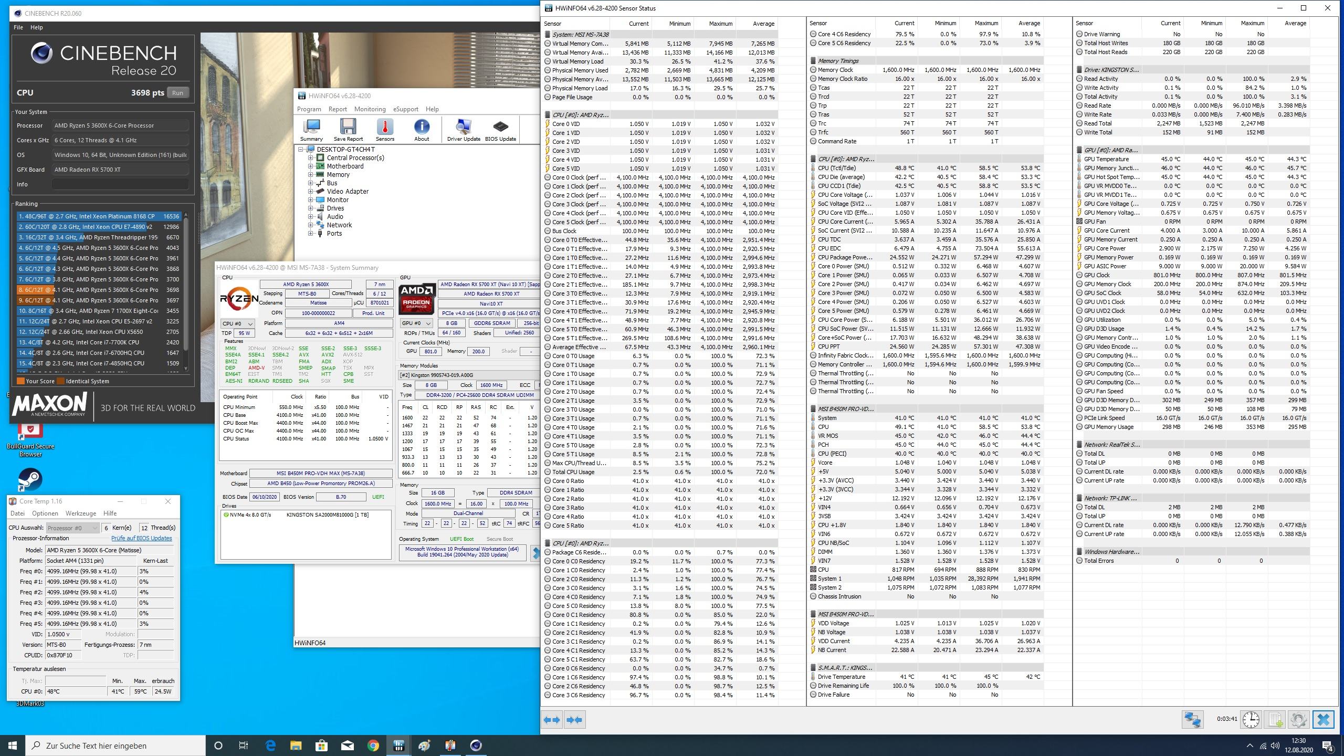The image size is (1344, 756).
Task: Open Core Temp Werkzeuge menu
Action: pos(81,513)
